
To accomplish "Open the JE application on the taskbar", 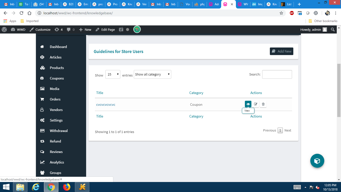I will (82, 187).
